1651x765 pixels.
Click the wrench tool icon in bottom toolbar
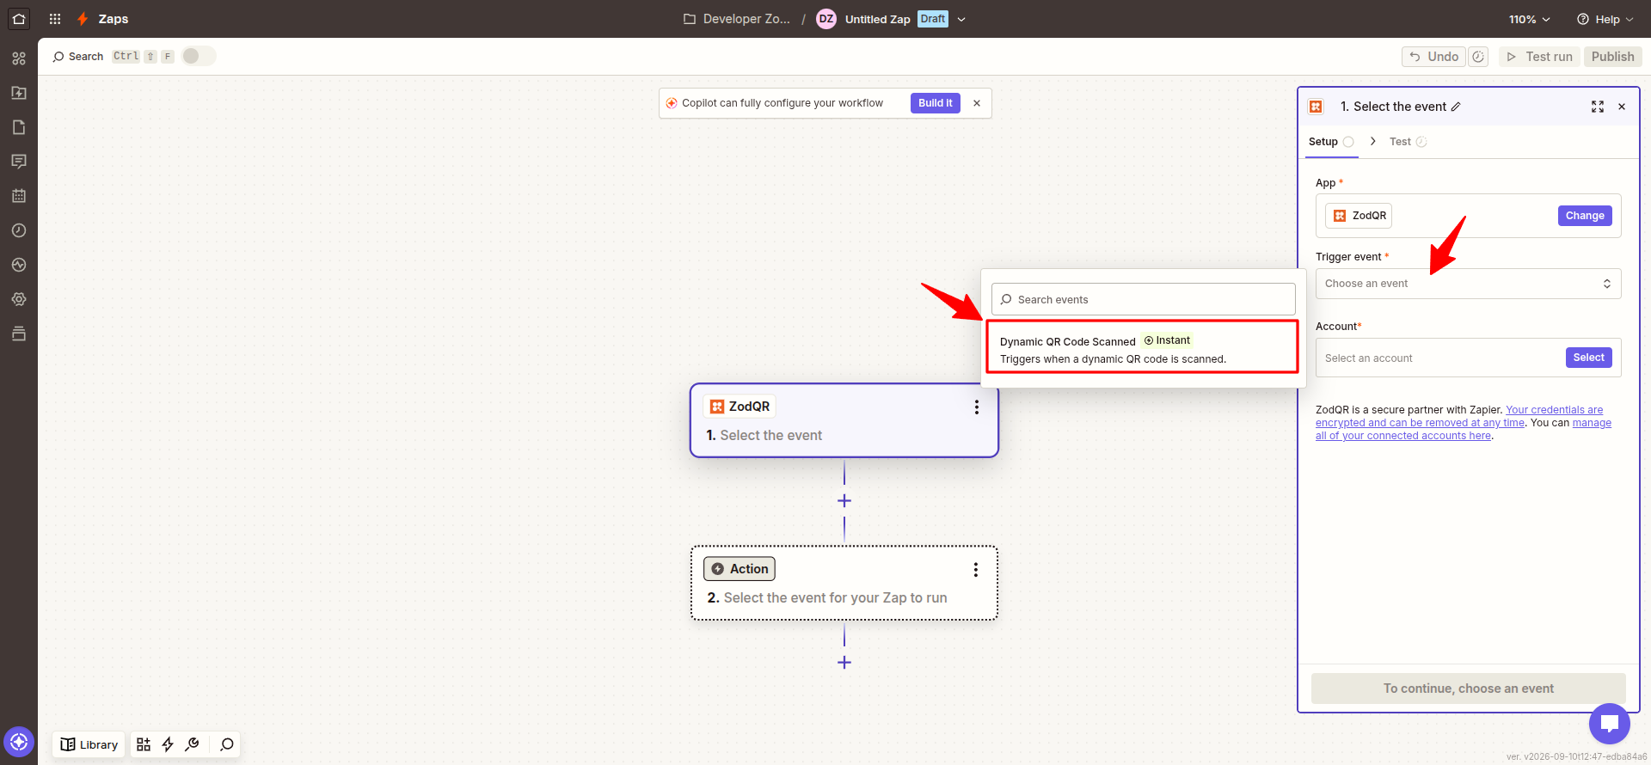192,744
